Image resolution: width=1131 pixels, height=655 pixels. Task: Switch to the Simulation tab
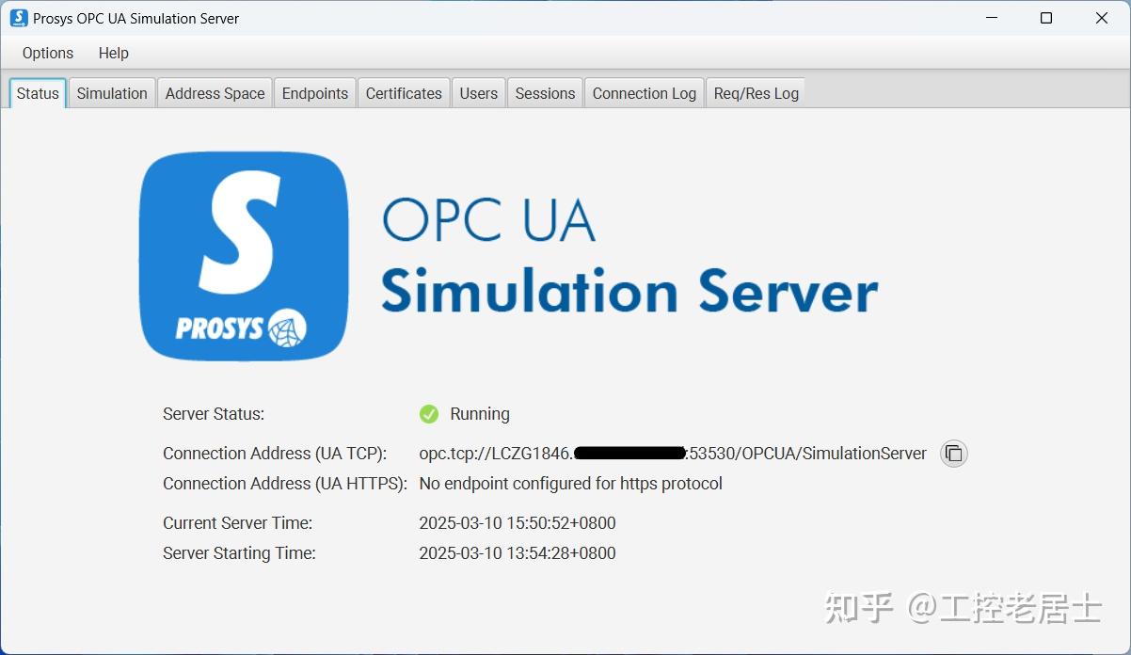(111, 92)
